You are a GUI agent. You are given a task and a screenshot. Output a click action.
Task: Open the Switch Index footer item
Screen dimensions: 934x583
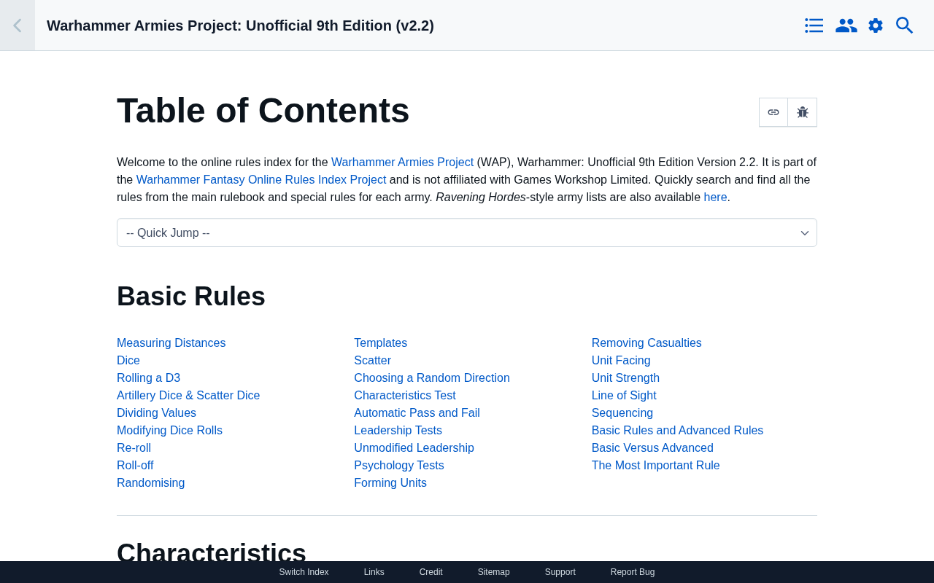(x=304, y=572)
